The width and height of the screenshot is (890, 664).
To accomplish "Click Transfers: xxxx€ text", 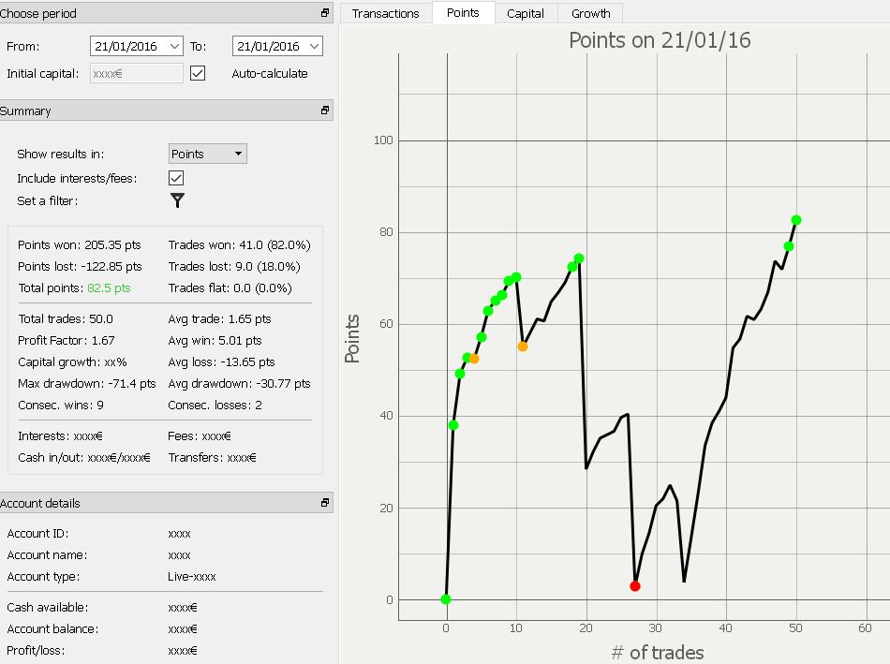I will coord(213,457).
